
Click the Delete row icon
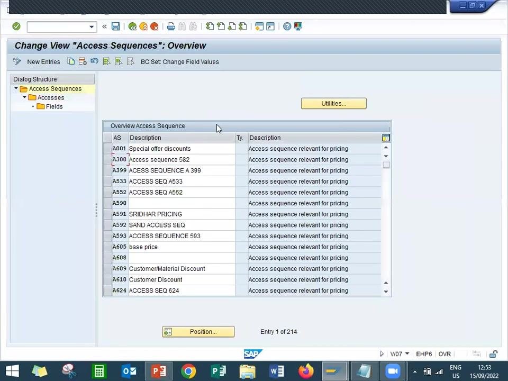click(83, 61)
